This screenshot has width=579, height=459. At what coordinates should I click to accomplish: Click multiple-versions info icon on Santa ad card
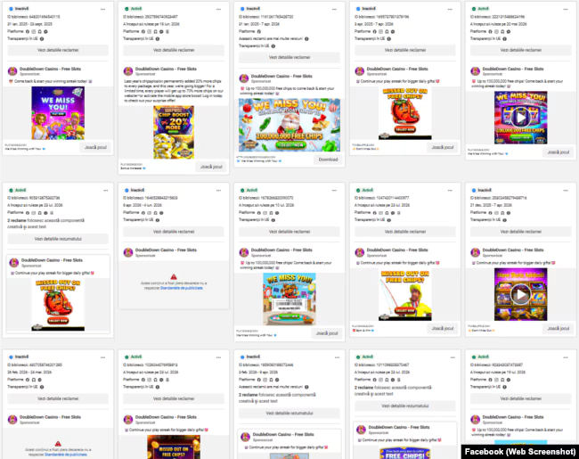[306, 39]
